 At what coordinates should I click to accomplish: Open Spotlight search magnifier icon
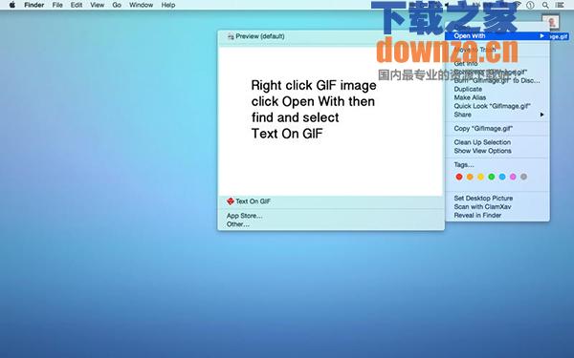545,5
